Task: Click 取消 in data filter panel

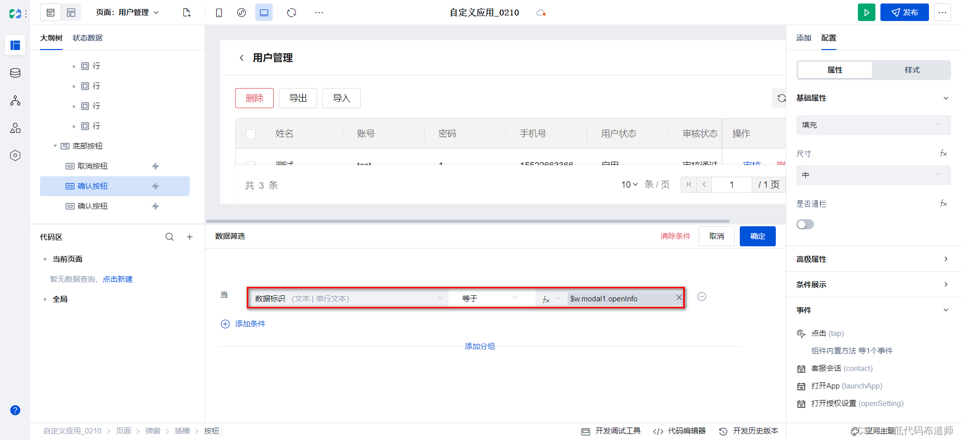Action: coord(717,236)
